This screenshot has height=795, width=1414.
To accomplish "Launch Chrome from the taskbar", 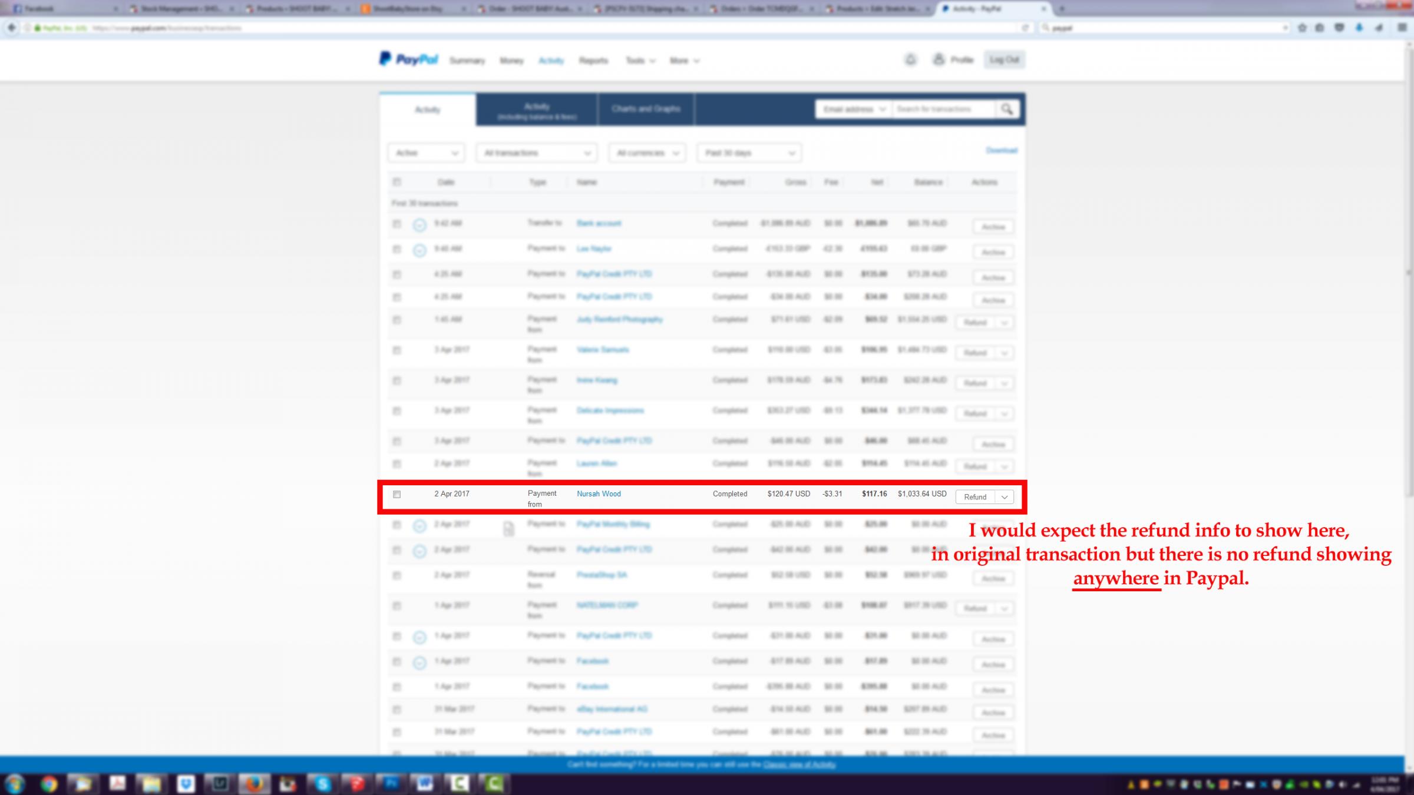I will [x=49, y=784].
